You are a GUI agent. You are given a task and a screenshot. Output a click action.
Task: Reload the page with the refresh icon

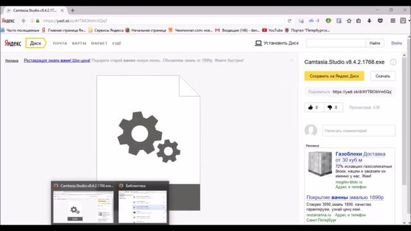point(290,21)
